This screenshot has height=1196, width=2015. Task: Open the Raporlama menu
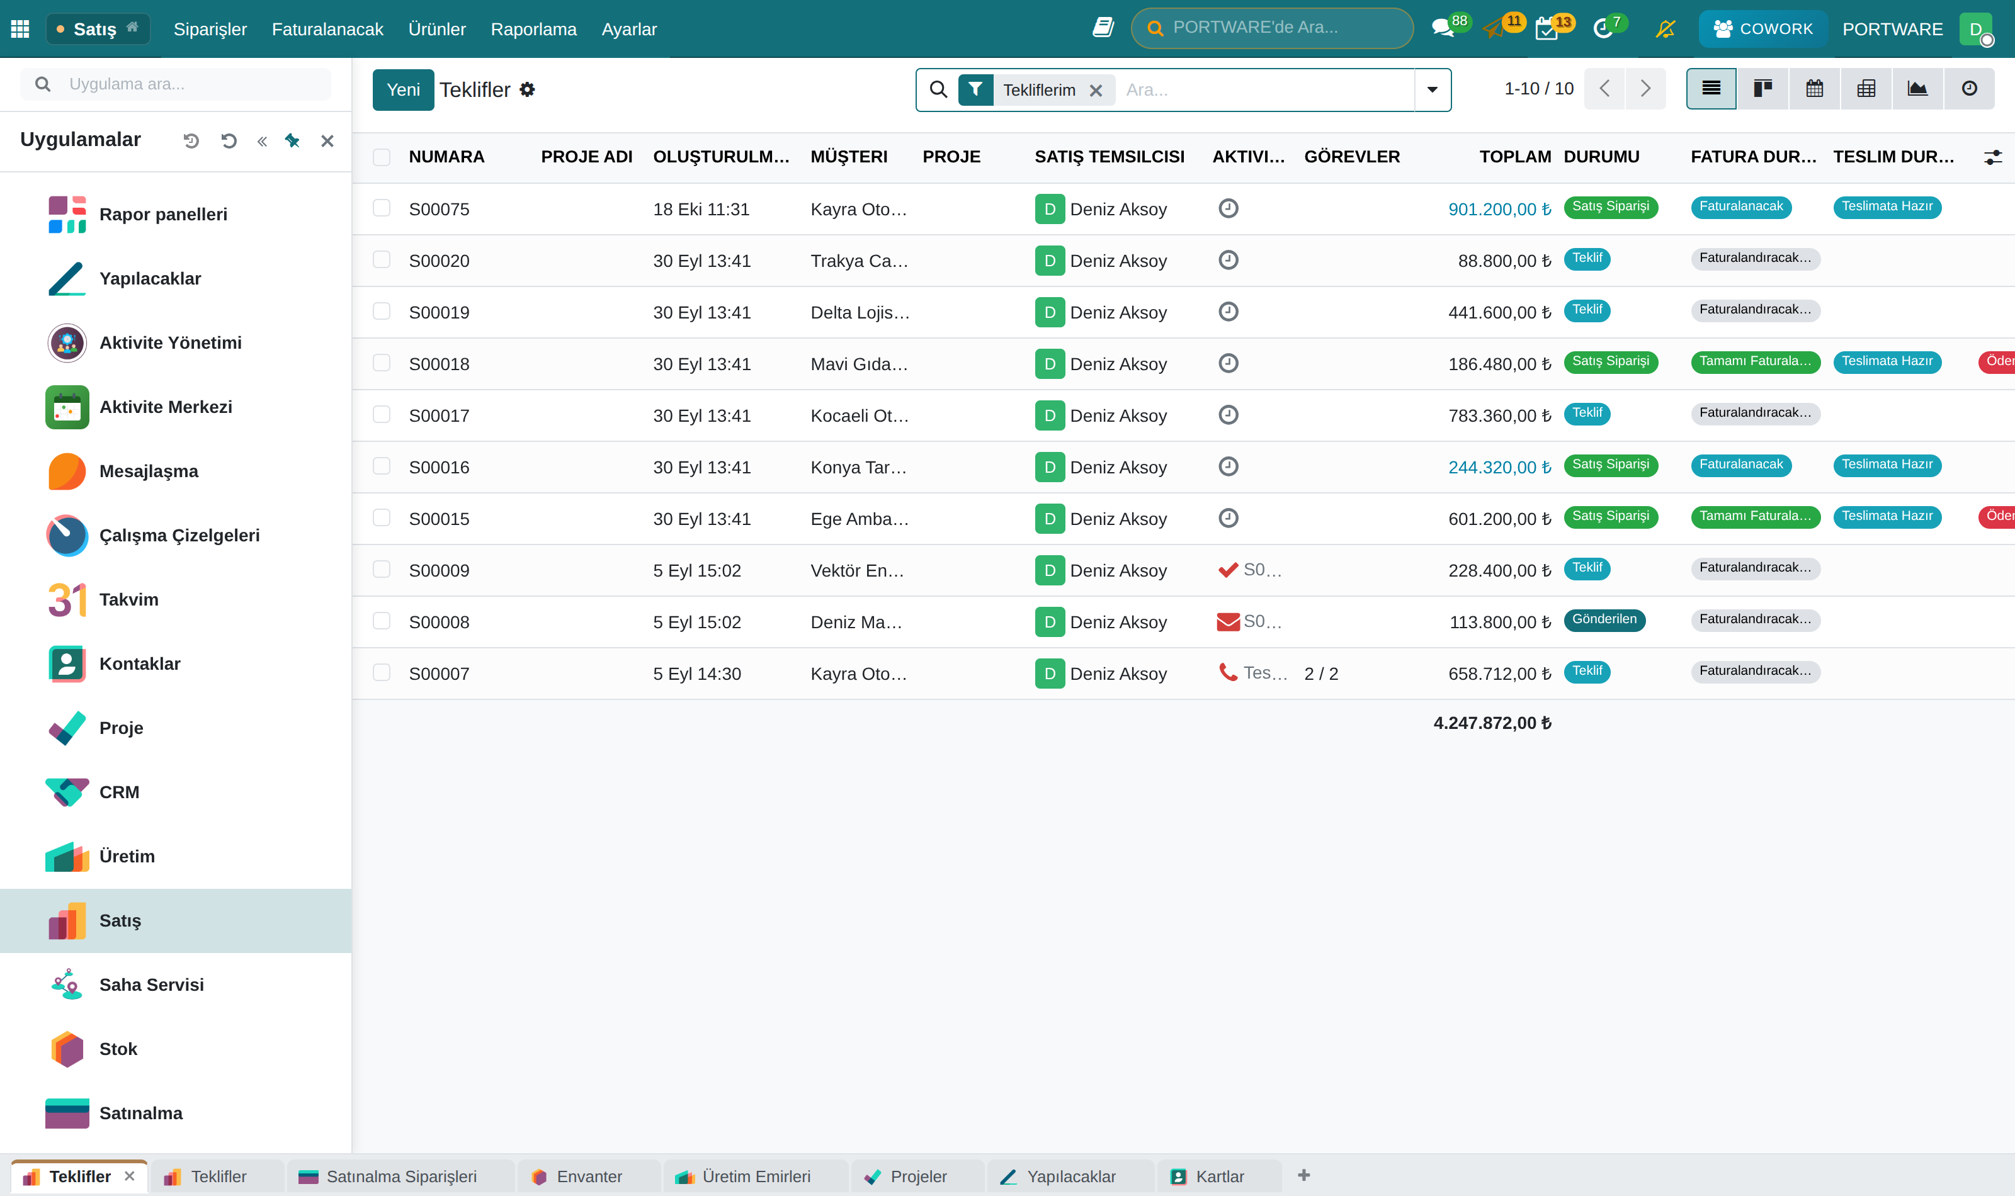533,29
